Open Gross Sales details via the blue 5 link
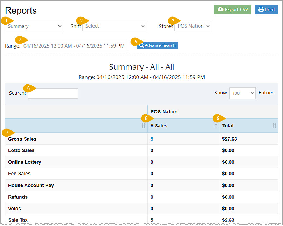Viewport: 283px width, 226px height. 152,139
